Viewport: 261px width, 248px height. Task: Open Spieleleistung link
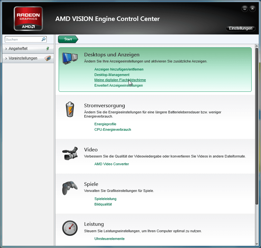tap(105, 199)
